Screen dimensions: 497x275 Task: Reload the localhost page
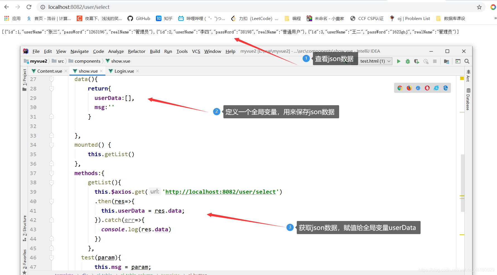coord(29,7)
